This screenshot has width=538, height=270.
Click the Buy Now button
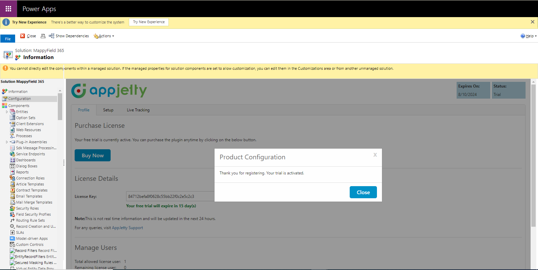[92, 155]
